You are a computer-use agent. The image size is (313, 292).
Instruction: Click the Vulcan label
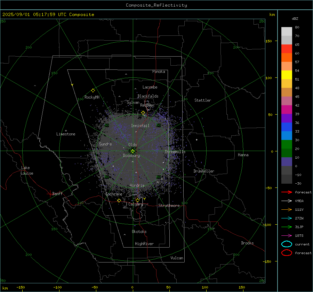click(177, 258)
